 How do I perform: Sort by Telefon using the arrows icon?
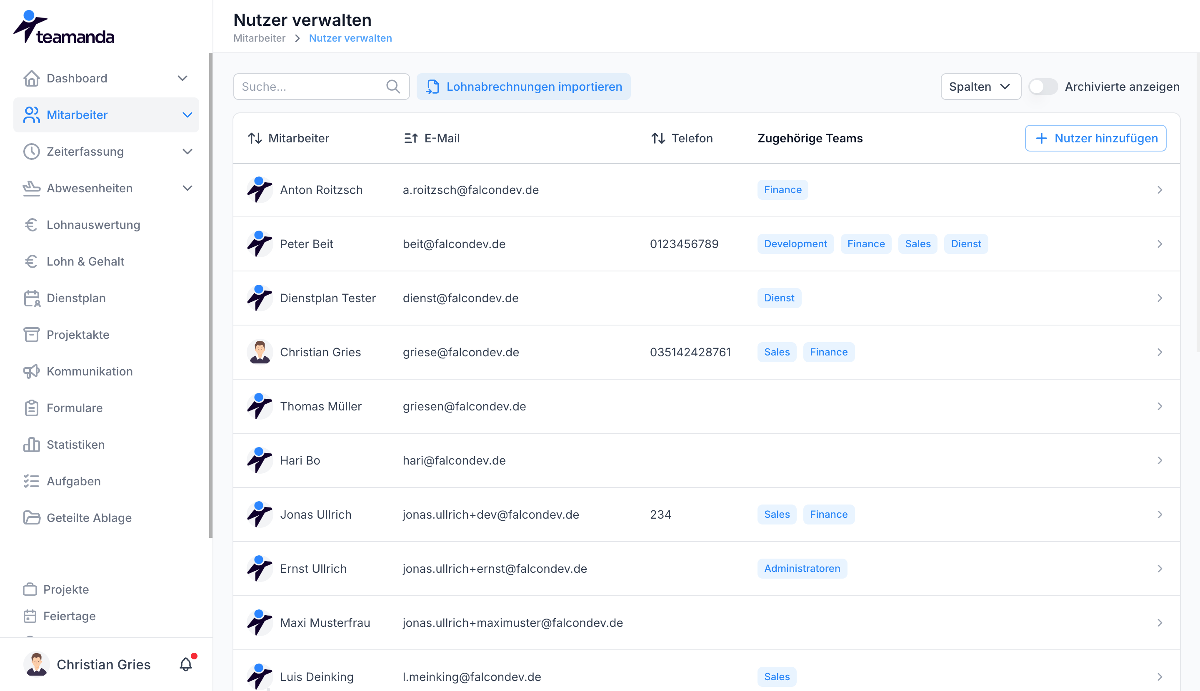tap(658, 138)
